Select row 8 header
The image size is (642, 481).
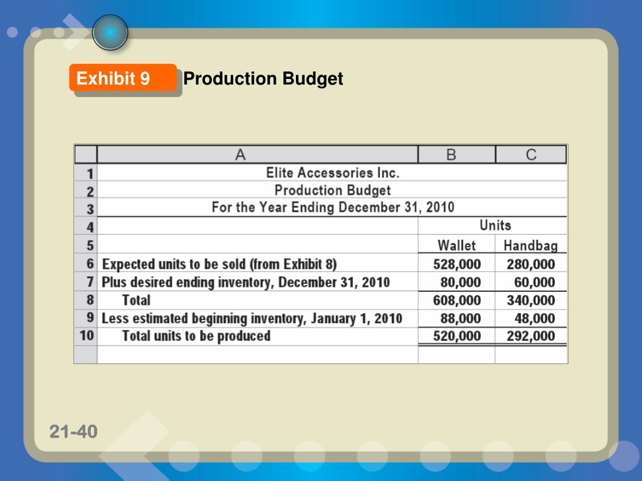pos(85,300)
